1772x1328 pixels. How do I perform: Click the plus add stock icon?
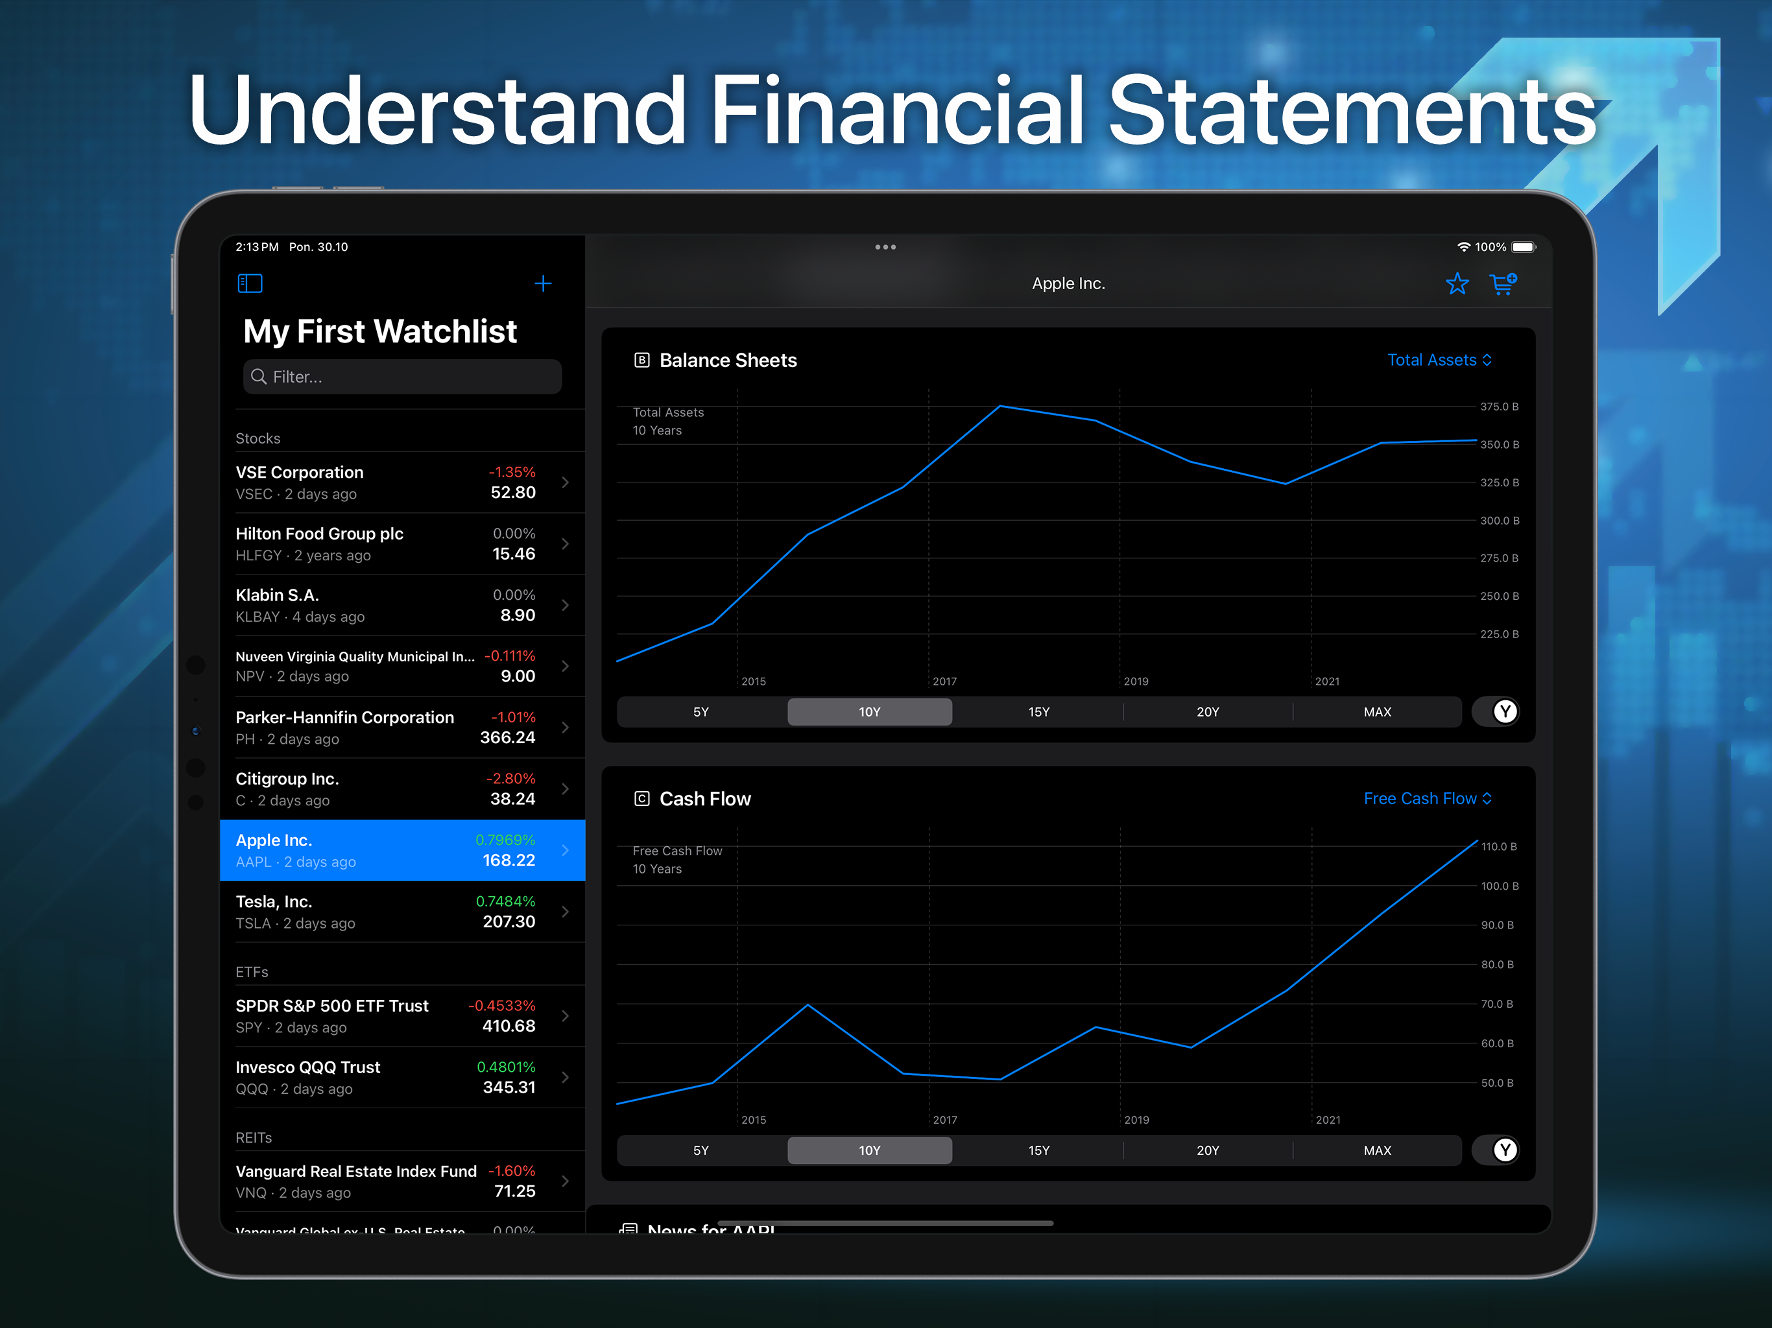(x=543, y=283)
